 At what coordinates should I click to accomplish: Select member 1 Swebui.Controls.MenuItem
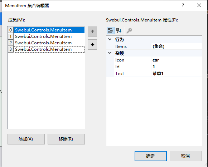click(46, 36)
